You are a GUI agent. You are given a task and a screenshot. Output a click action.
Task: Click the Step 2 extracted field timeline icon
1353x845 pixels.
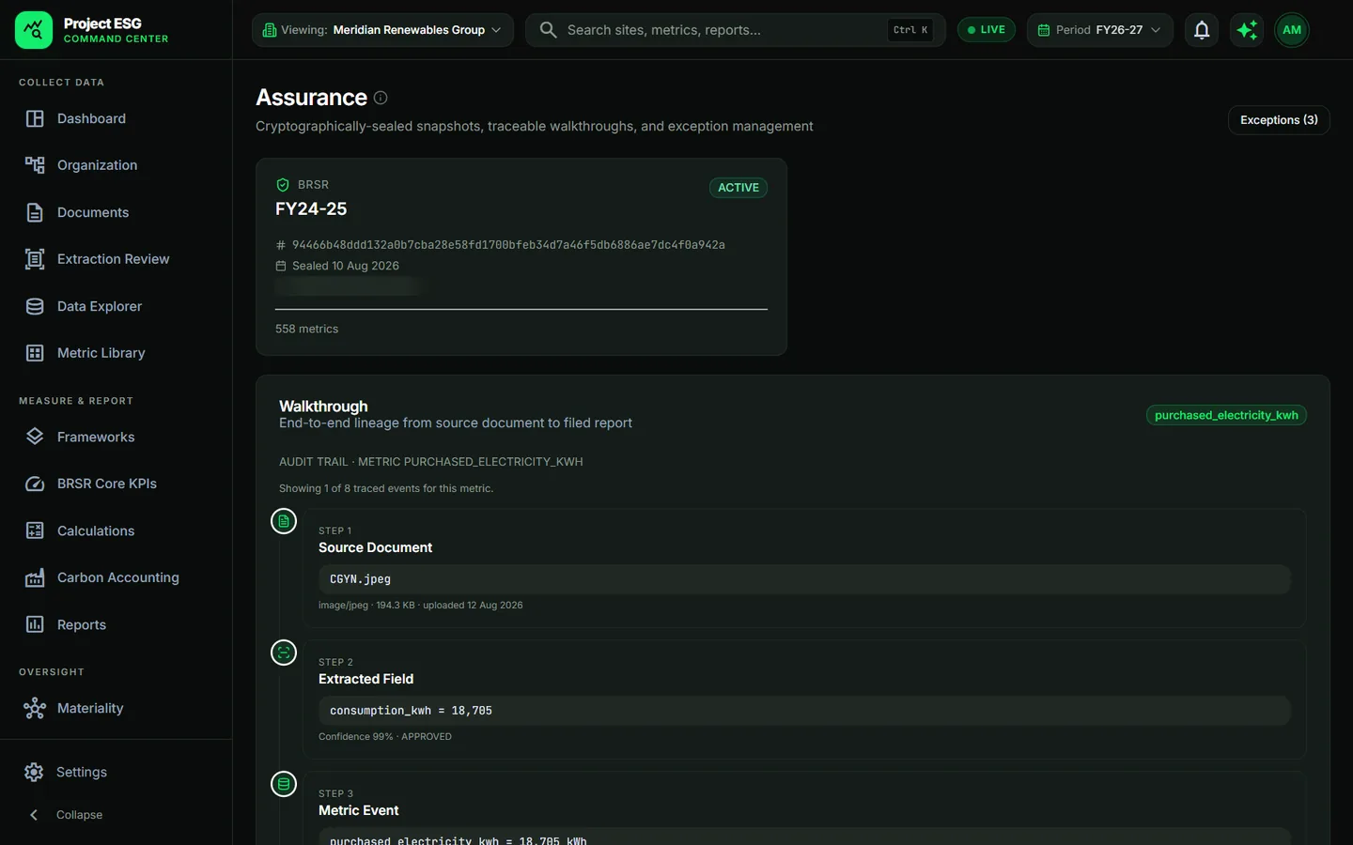tap(284, 653)
